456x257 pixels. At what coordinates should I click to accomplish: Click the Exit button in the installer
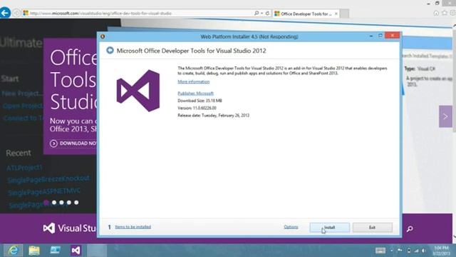372,227
